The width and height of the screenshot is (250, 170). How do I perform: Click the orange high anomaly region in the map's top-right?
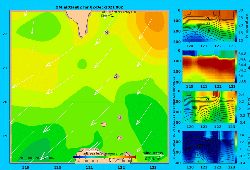[x=154, y=21]
